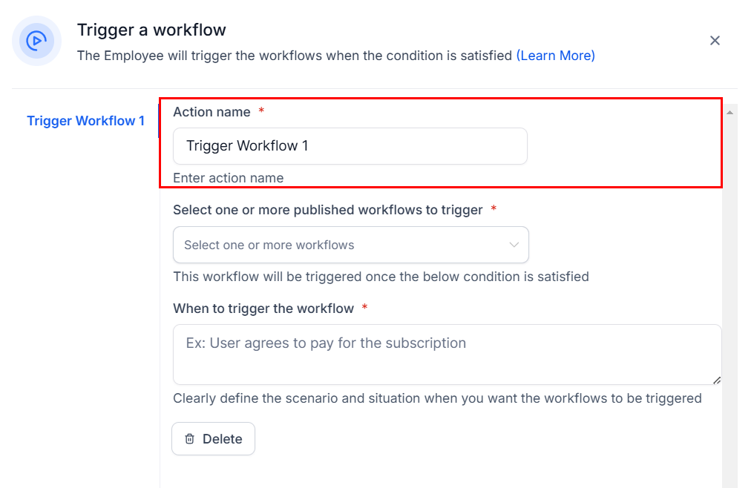Image resolution: width=754 pixels, height=488 pixels.
Task: Click the Trigger a workflow heading
Action: tap(151, 30)
